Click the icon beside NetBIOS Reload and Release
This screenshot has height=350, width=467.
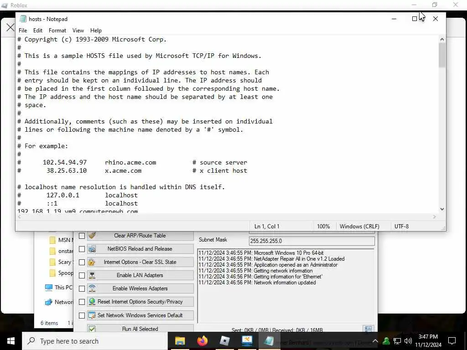pos(92,249)
